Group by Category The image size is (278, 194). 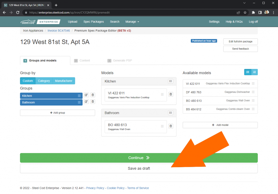point(44,81)
